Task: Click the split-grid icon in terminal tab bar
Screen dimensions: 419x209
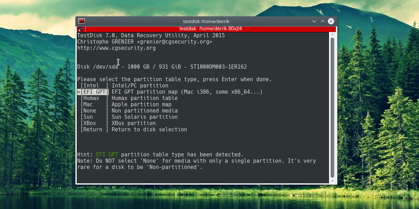Action: (x=80, y=29)
